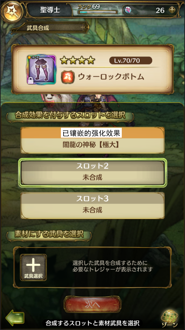The image size is (185, 330).
Task: Tap the 聖導士 job name label
Action: point(50,10)
